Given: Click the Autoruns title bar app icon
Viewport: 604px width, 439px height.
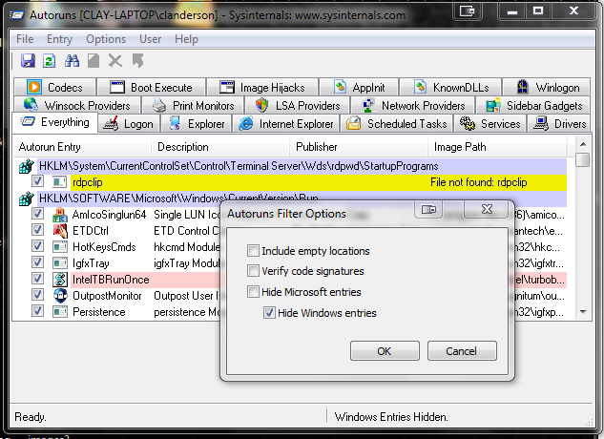Looking at the screenshot, I should (x=17, y=15).
